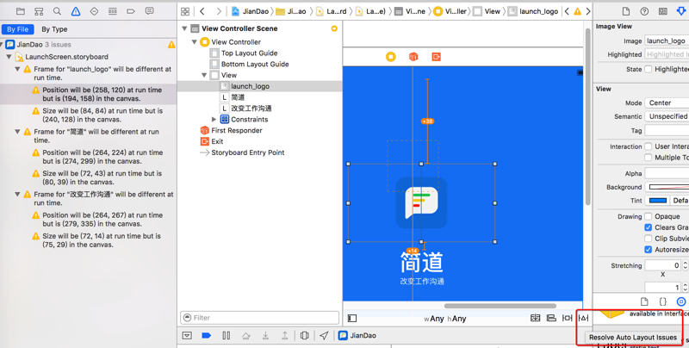Click the Exit orange dock icon
This screenshot has width=689, height=348.
tap(436, 57)
